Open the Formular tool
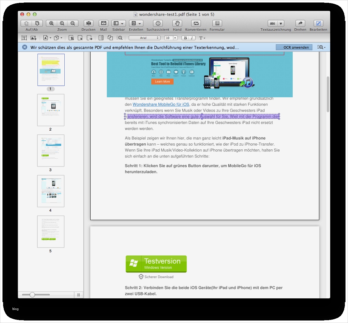Image resolution: width=348 pixels, height=323 pixels. click(217, 23)
